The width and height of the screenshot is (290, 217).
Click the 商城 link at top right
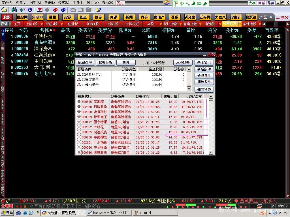click(261, 3)
